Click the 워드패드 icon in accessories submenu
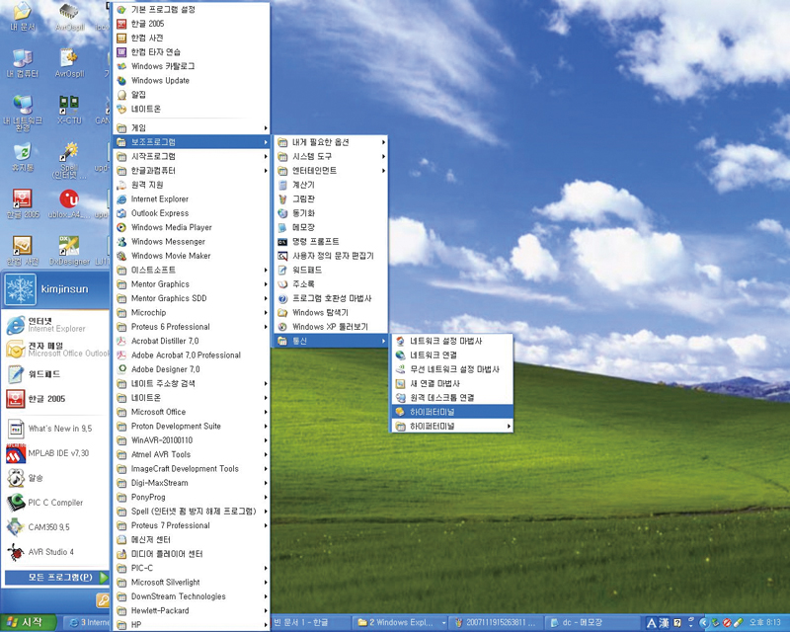Image resolution: width=790 pixels, height=632 pixels. coord(282,271)
